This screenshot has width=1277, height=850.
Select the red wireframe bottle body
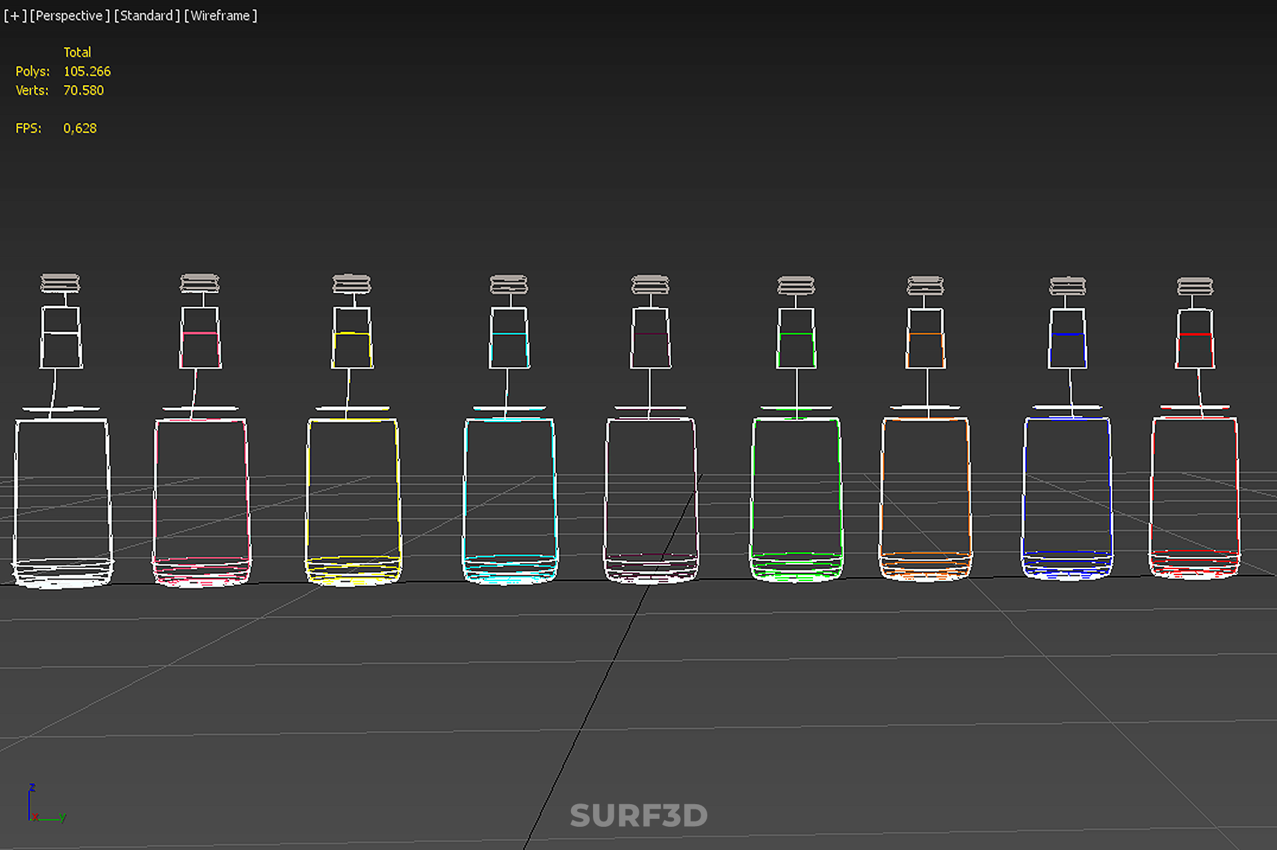tap(1195, 497)
